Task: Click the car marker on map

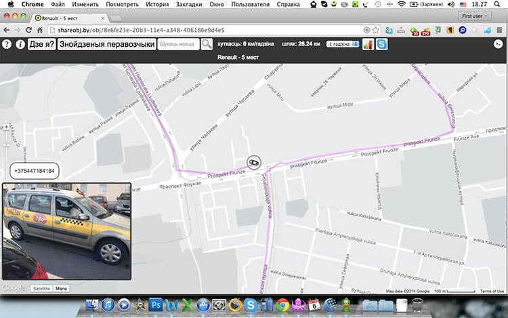Action: point(253,163)
